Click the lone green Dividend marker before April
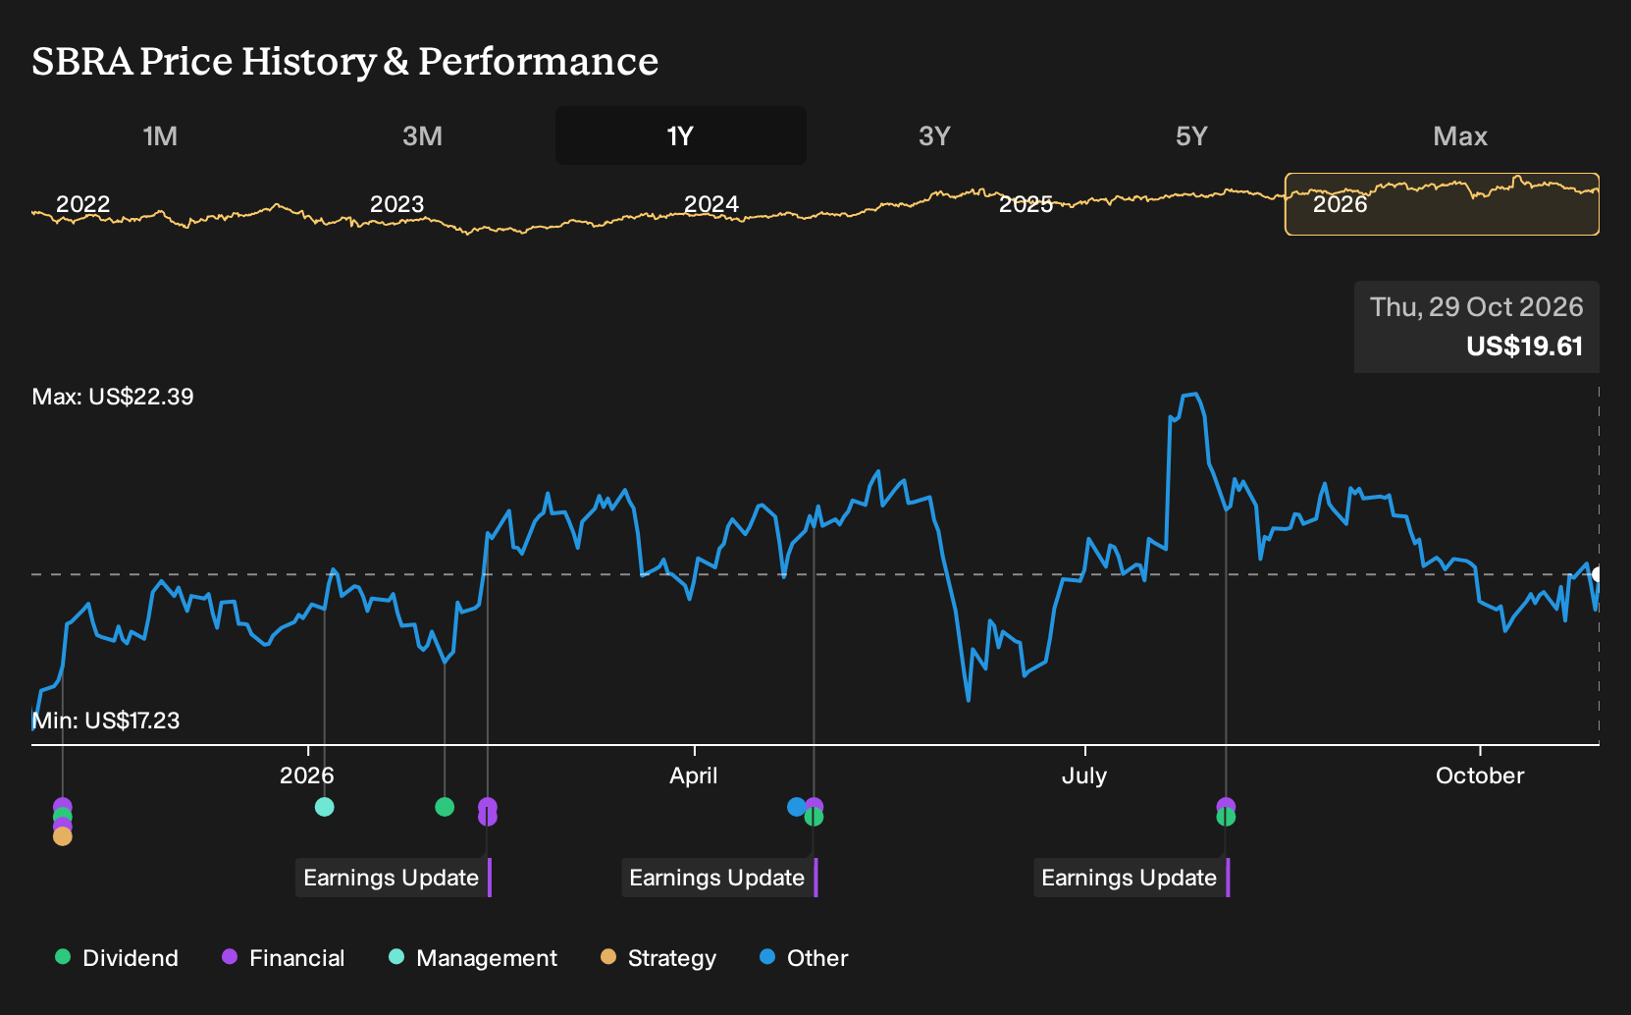The height and width of the screenshot is (1015, 1631). pos(445,807)
